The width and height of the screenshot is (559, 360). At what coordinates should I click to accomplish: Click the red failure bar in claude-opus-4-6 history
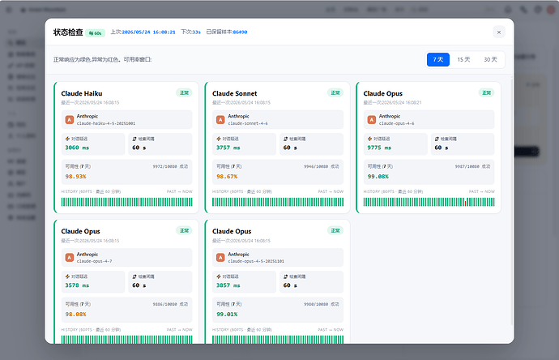pos(465,203)
